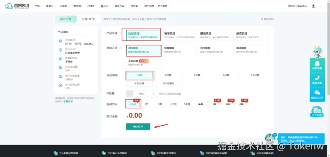The width and height of the screenshot is (330, 157).
Task: Choose the 15-30分钟 survival period
Action: [168, 83]
